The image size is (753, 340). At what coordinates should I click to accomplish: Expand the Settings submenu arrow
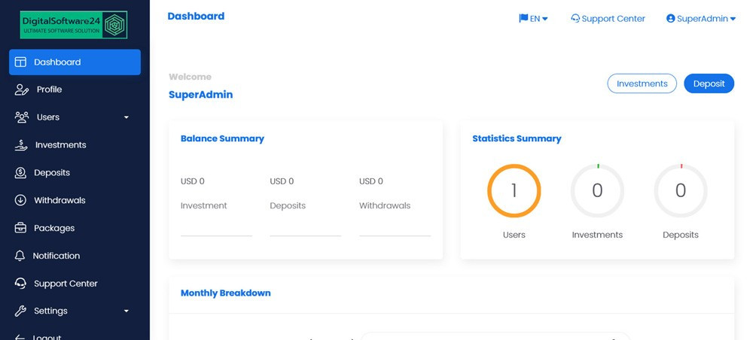[x=127, y=311]
